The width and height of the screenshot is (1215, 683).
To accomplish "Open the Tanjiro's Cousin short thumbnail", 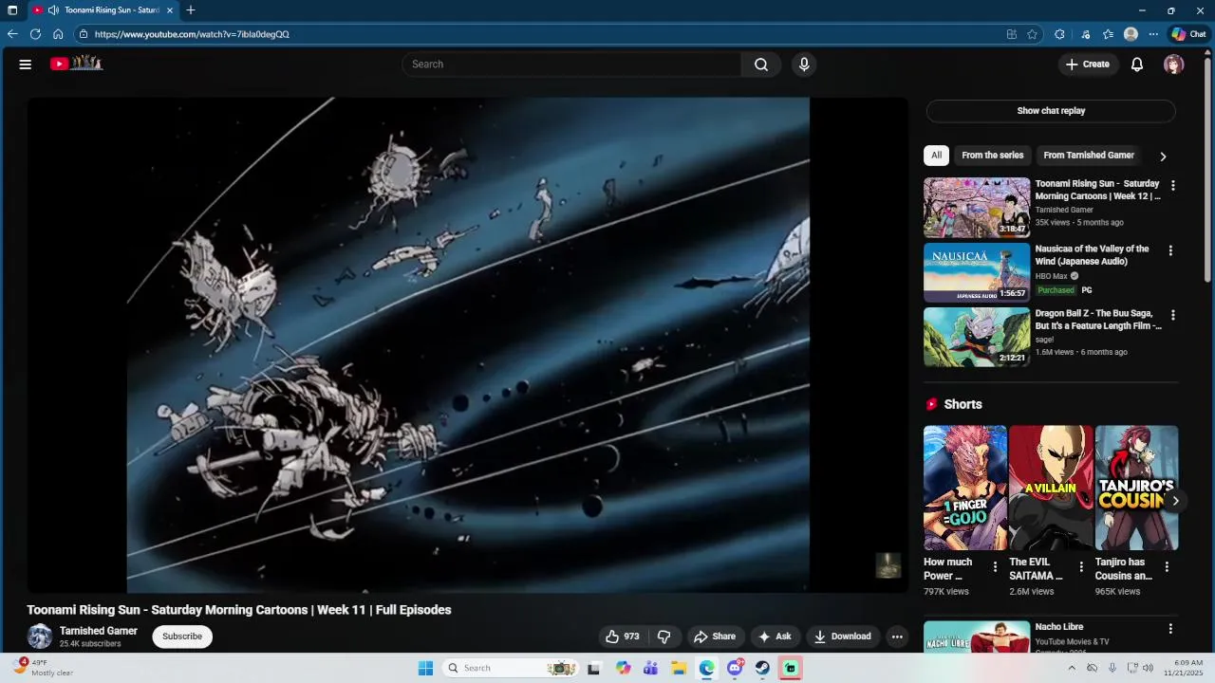I will (x=1136, y=488).
